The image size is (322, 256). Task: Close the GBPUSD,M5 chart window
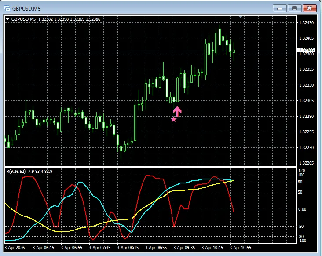coord(310,8)
